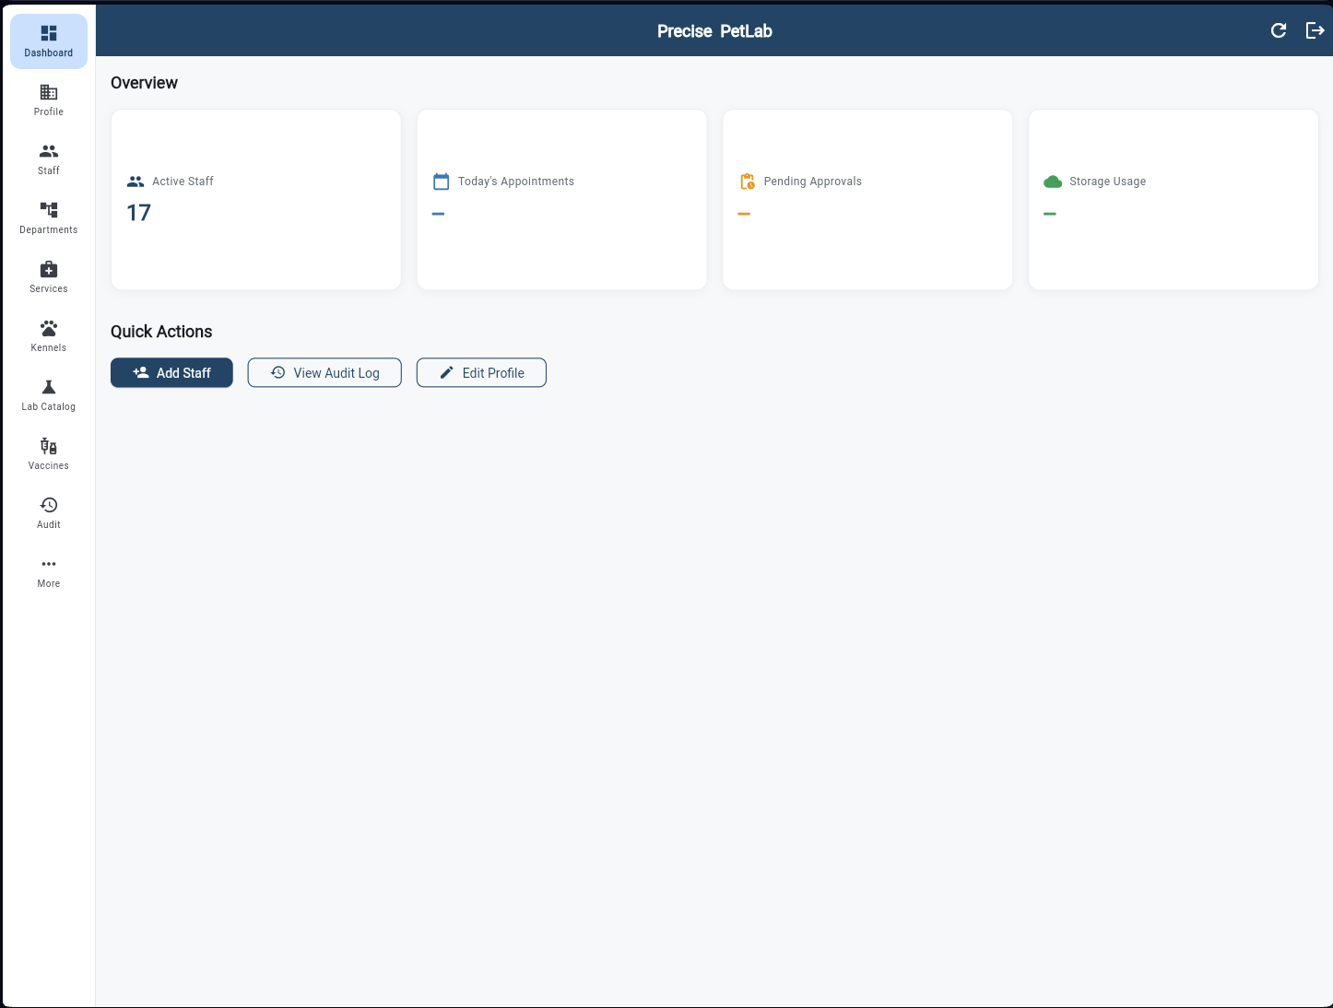Select Dashboard in the sidebar navigation
The height and width of the screenshot is (1008, 1333).
coord(48,41)
